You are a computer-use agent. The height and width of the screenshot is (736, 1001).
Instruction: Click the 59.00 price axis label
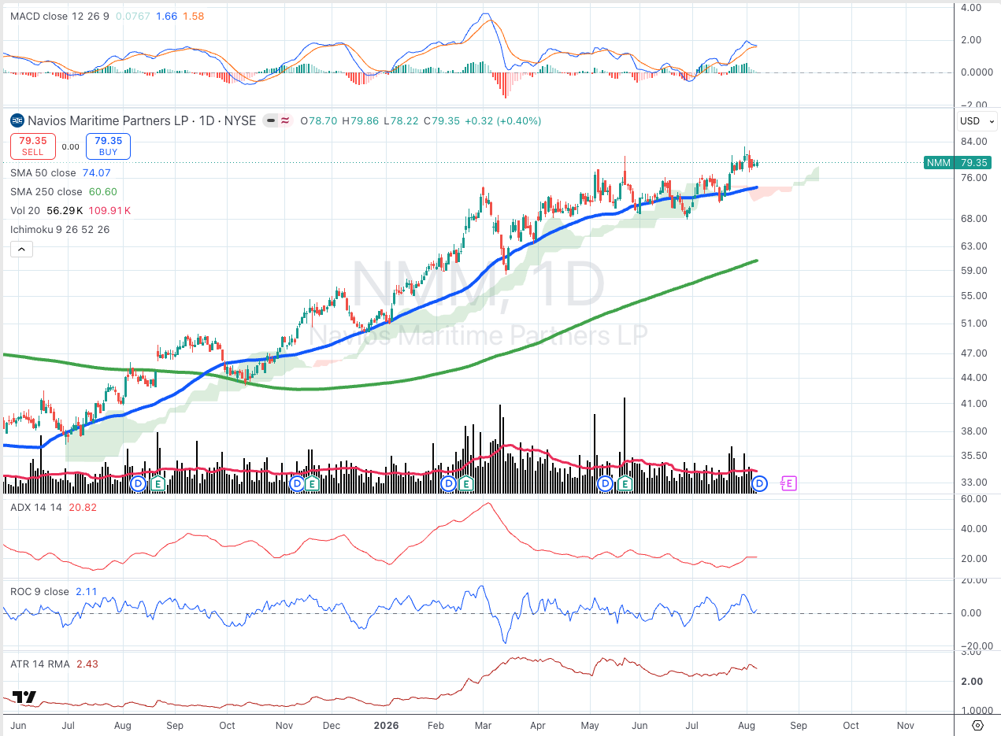tap(973, 270)
